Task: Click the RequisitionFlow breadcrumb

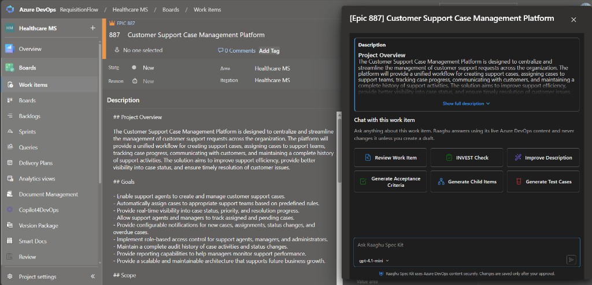Action: [x=78, y=9]
